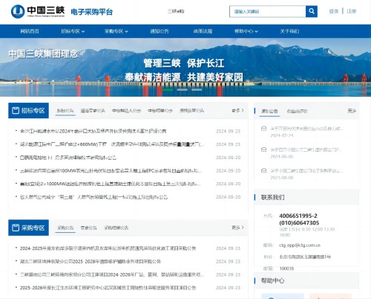
Task: Open the 2025-2026年度长江生态环境 procurement notice
Action: tap(108, 288)
